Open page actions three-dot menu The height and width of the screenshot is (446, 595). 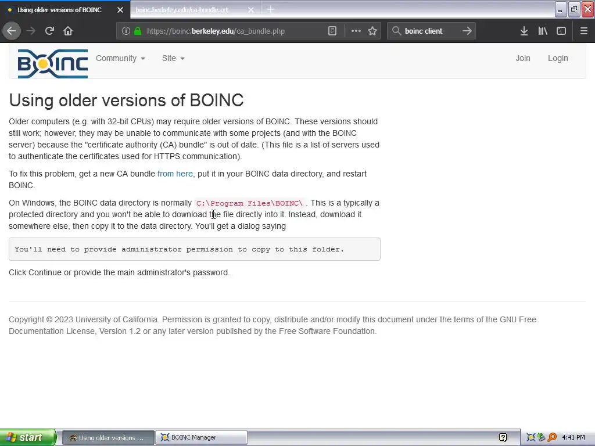click(356, 31)
